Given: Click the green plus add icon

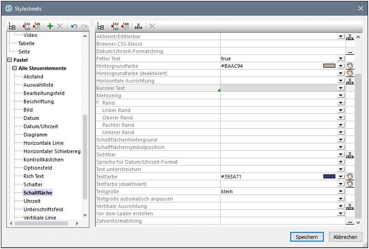Looking at the screenshot, I should [x=50, y=26].
